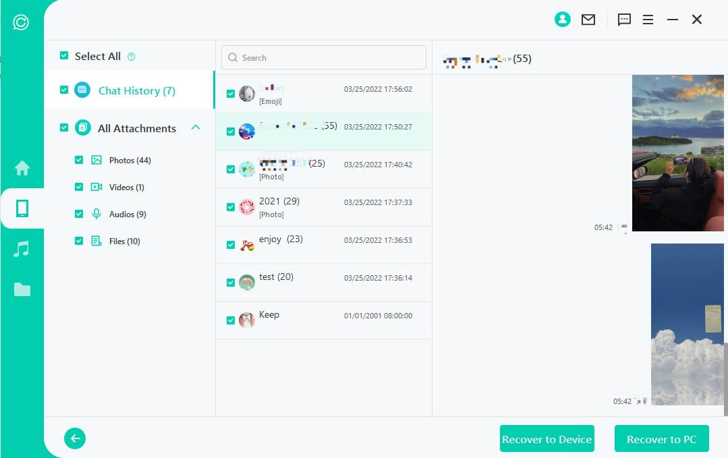The image size is (728, 458).
Task: Uncheck the Videos (1) checkbox
Action: 79,187
